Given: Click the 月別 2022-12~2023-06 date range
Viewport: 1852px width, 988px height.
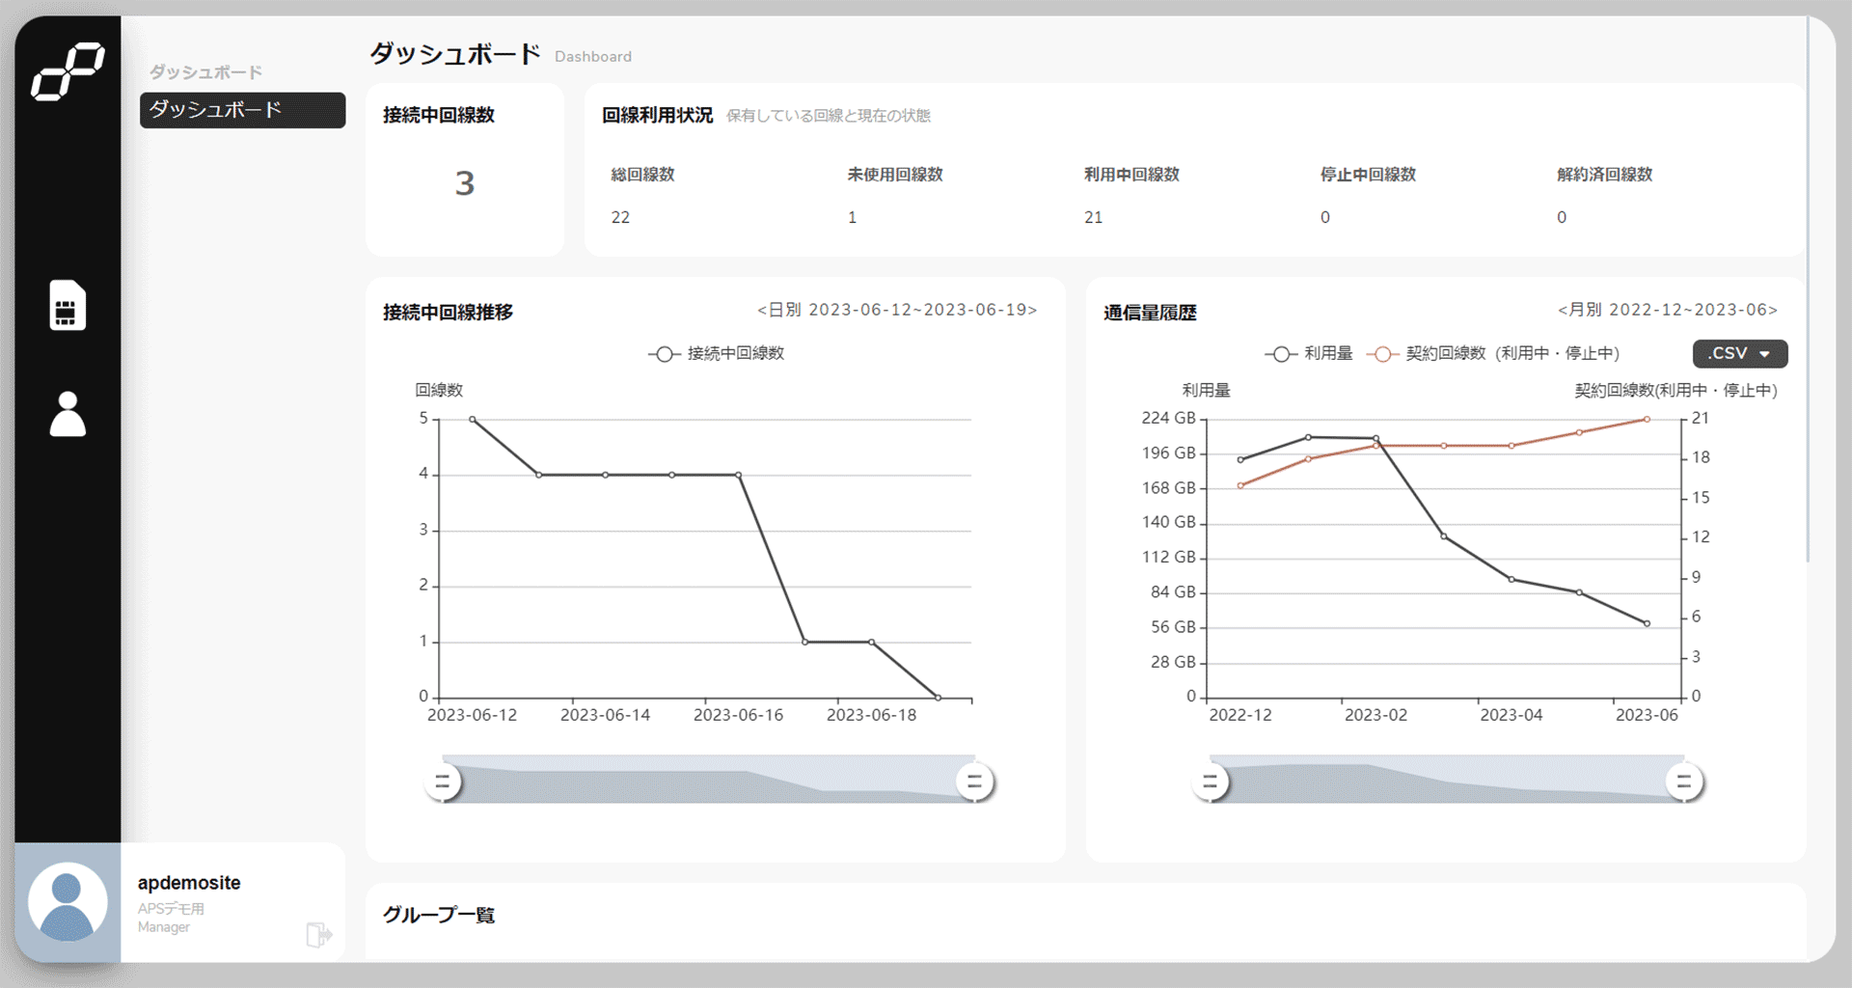Looking at the screenshot, I should (1668, 310).
